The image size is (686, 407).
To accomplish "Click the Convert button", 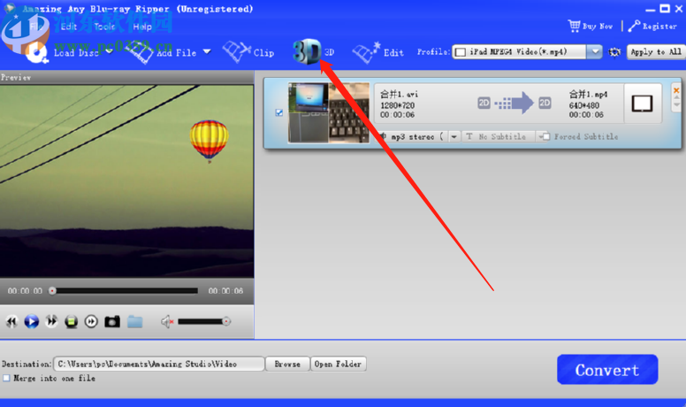I will (x=607, y=370).
